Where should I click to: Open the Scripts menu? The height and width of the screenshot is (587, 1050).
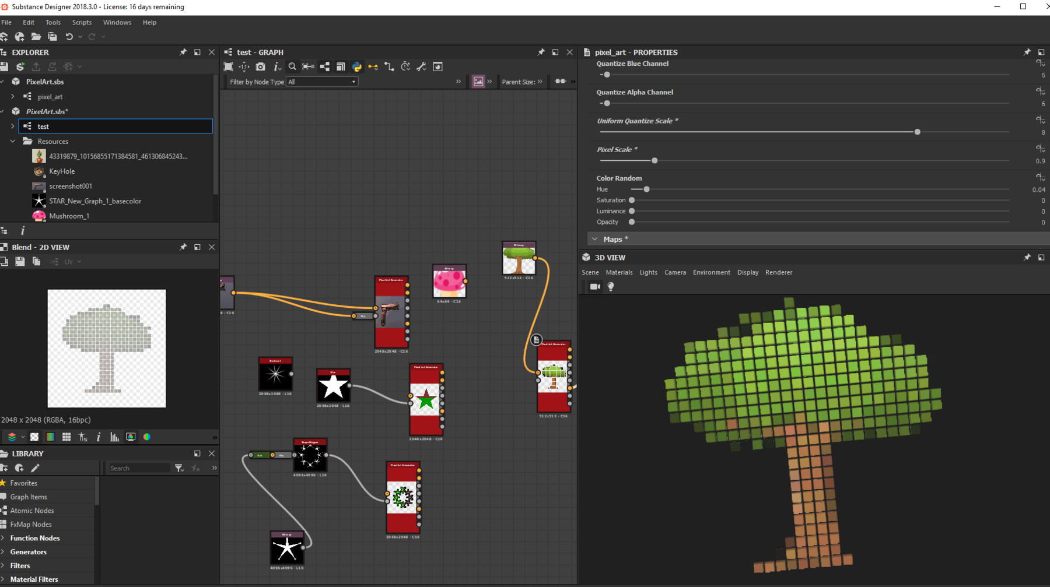click(x=82, y=22)
